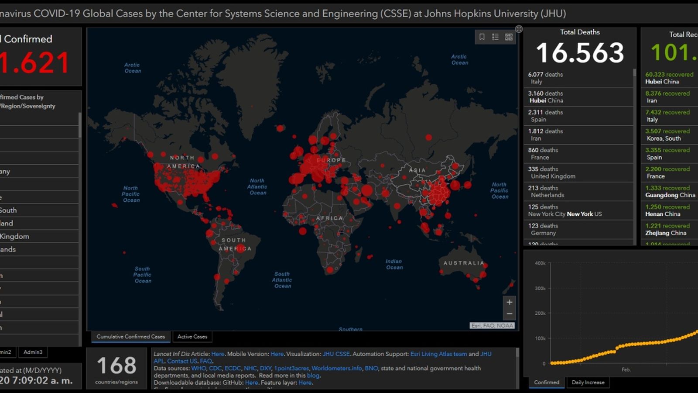Open Esri Living Atlas team link

(x=438, y=354)
